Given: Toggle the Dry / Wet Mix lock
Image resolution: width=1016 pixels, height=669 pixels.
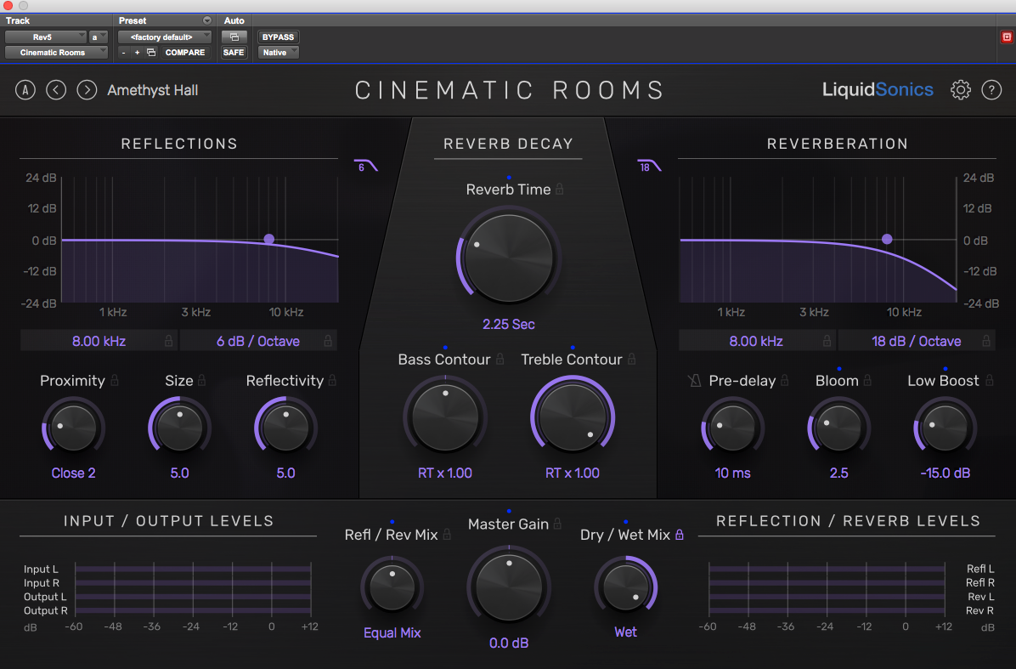Looking at the screenshot, I should [679, 535].
